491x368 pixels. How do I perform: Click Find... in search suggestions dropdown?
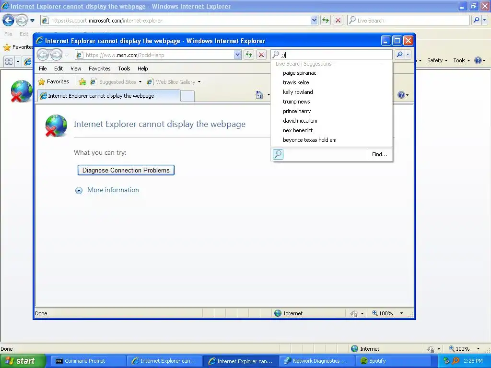[380, 154]
